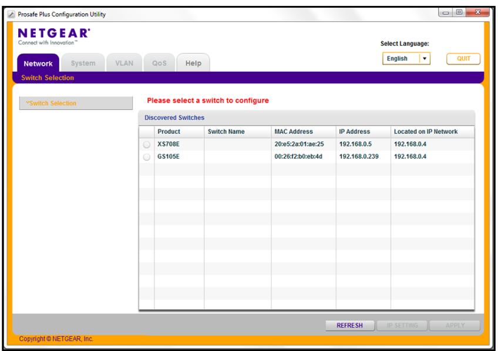Screen dimensions: 498x351
Task: Select the GS105E switch radio button
Action: point(146,157)
